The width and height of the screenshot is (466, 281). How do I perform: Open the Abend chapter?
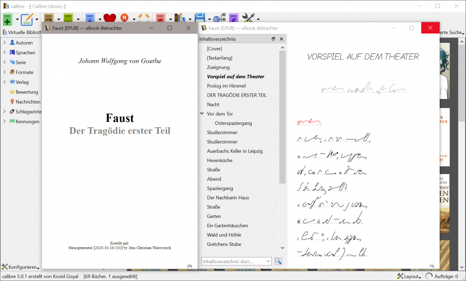pos(214,179)
